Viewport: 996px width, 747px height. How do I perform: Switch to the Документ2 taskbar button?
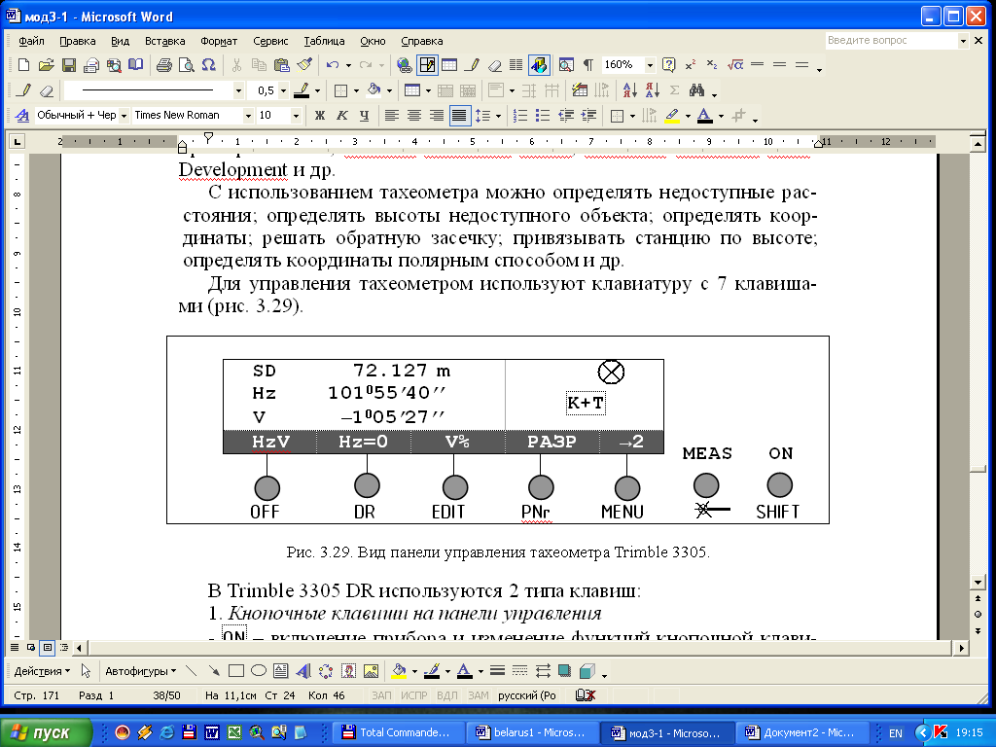click(800, 732)
